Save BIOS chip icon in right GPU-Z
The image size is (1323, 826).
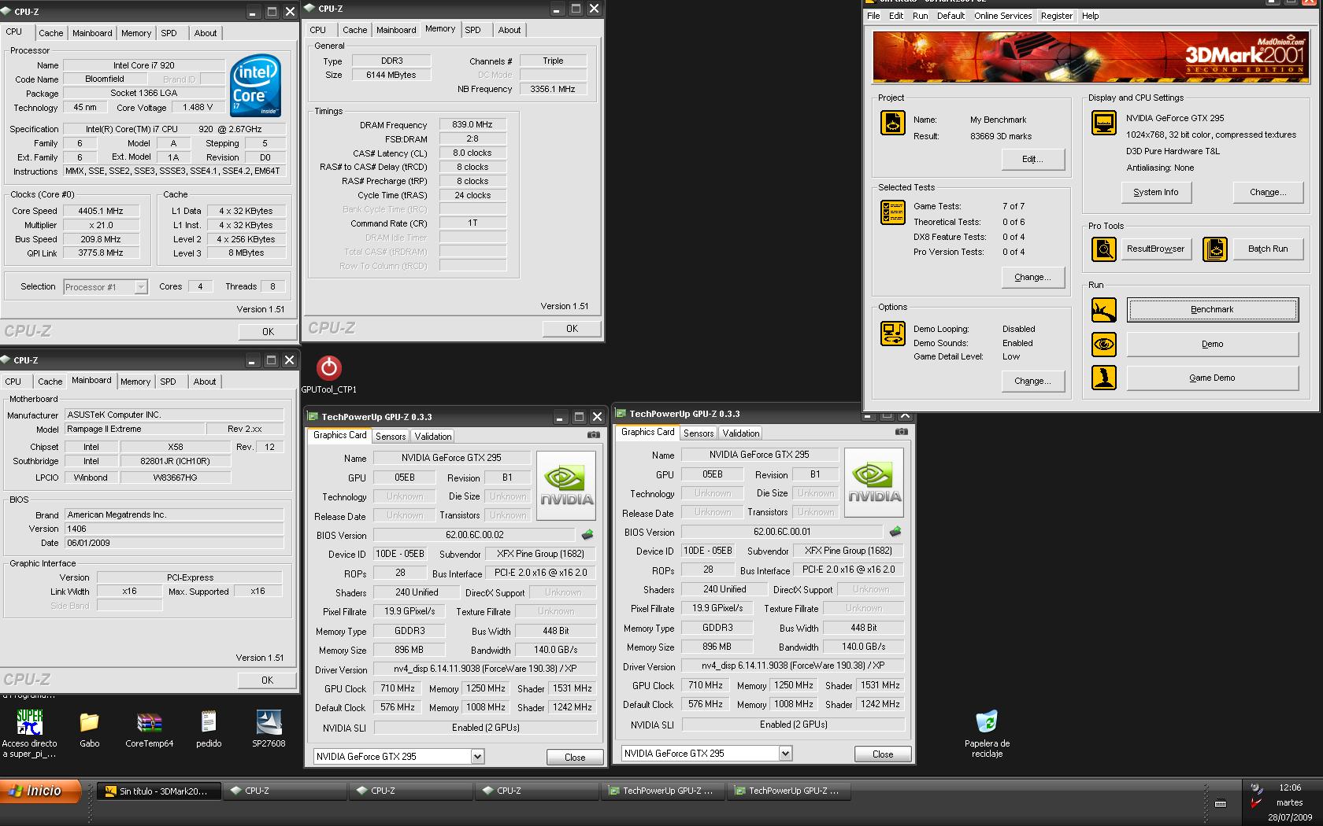point(895,532)
